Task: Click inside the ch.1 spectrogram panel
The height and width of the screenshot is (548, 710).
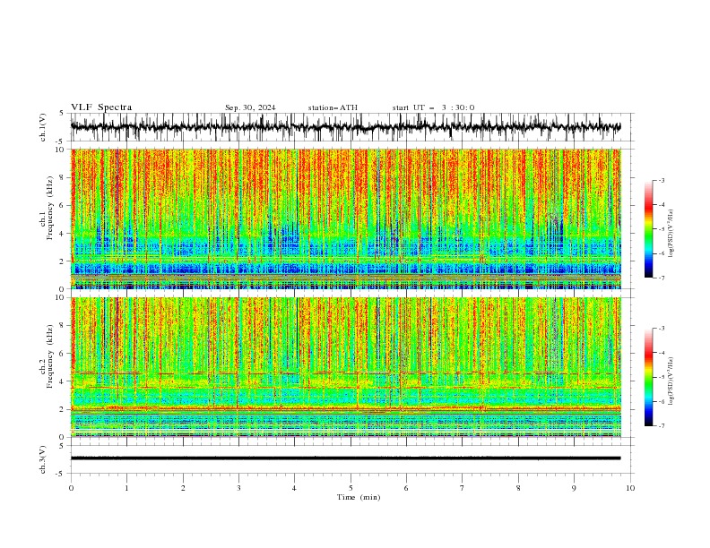Action: click(345, 218)
